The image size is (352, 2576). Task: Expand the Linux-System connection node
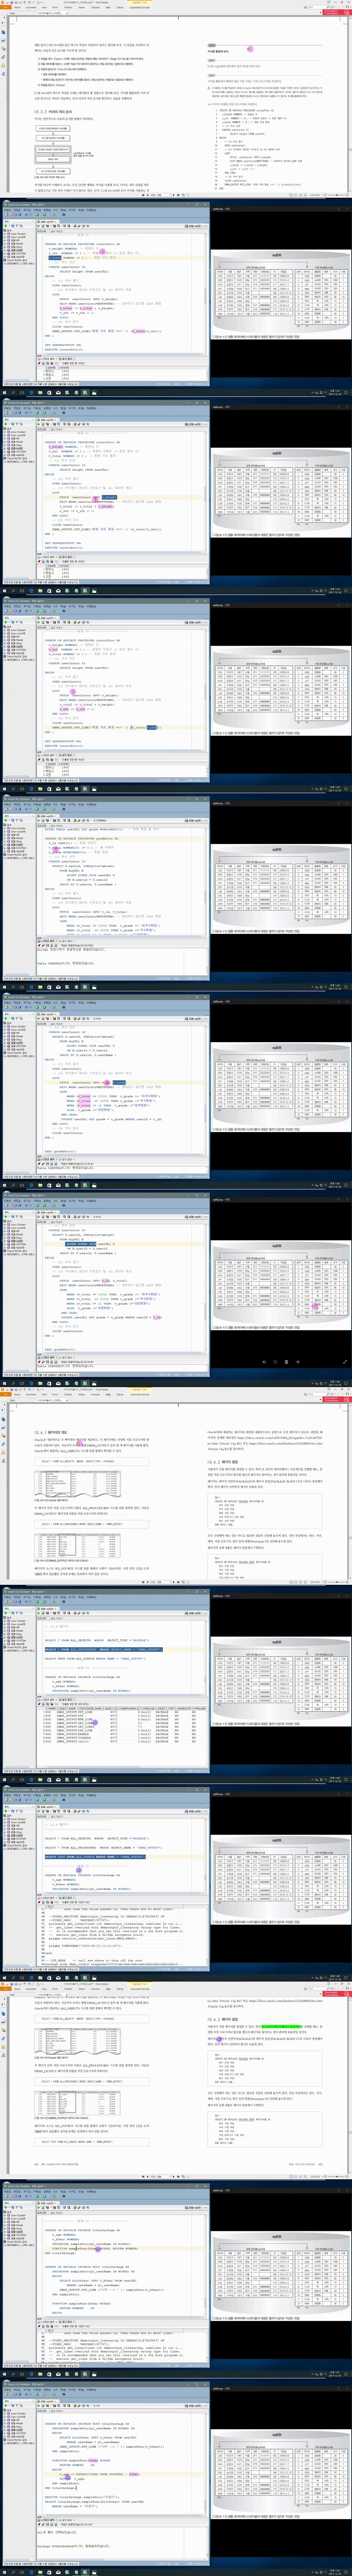[x=5, y=234]
